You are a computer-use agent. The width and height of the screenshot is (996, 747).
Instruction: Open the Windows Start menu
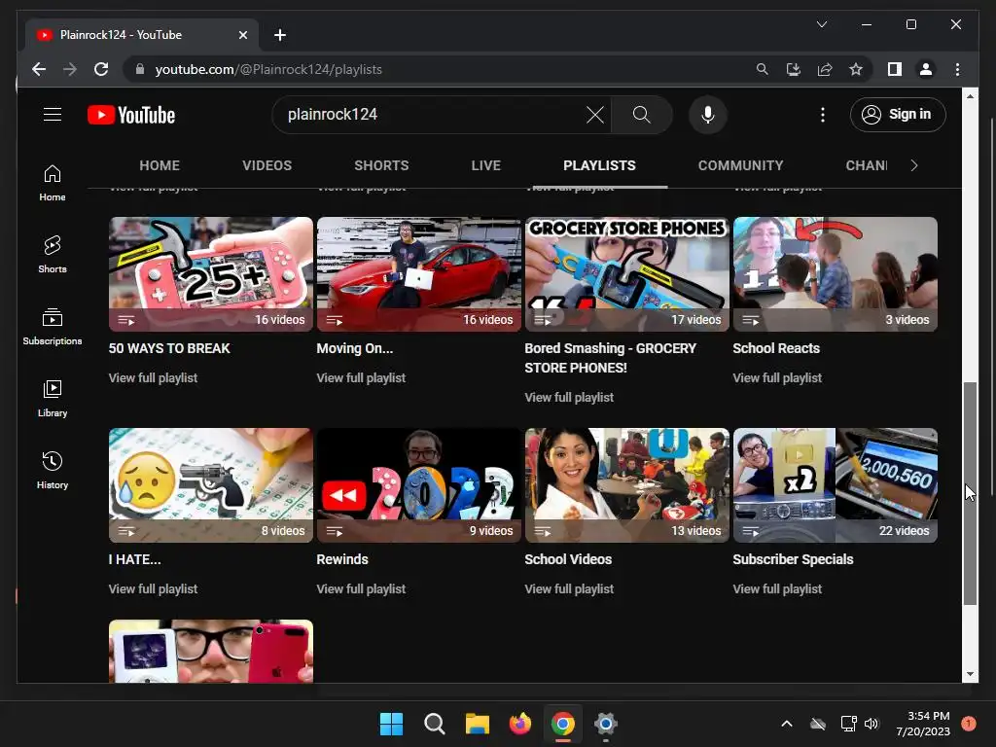click(x=391, y=724)
